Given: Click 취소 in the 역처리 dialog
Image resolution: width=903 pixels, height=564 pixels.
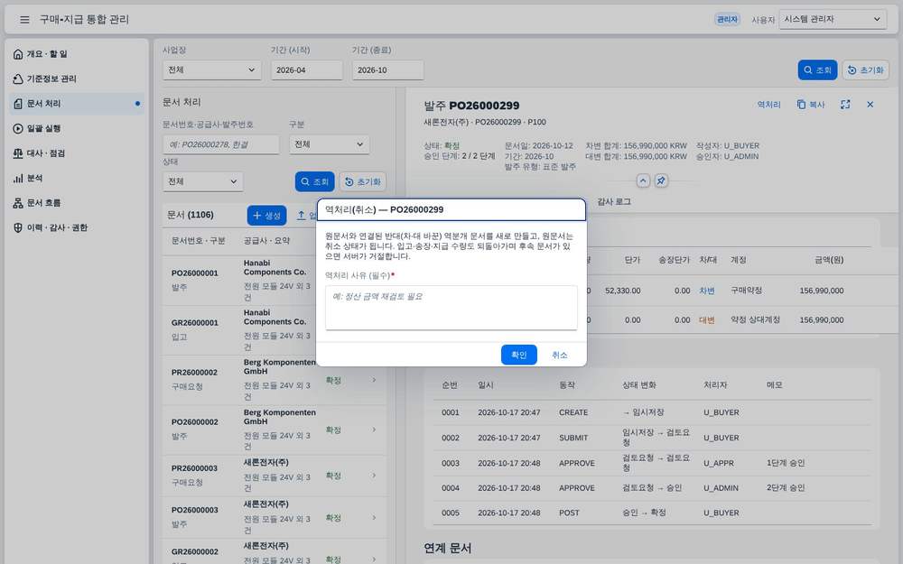Looking at the screenshot, I should [560, 355].
